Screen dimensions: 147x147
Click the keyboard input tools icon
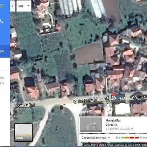(21, 6)
